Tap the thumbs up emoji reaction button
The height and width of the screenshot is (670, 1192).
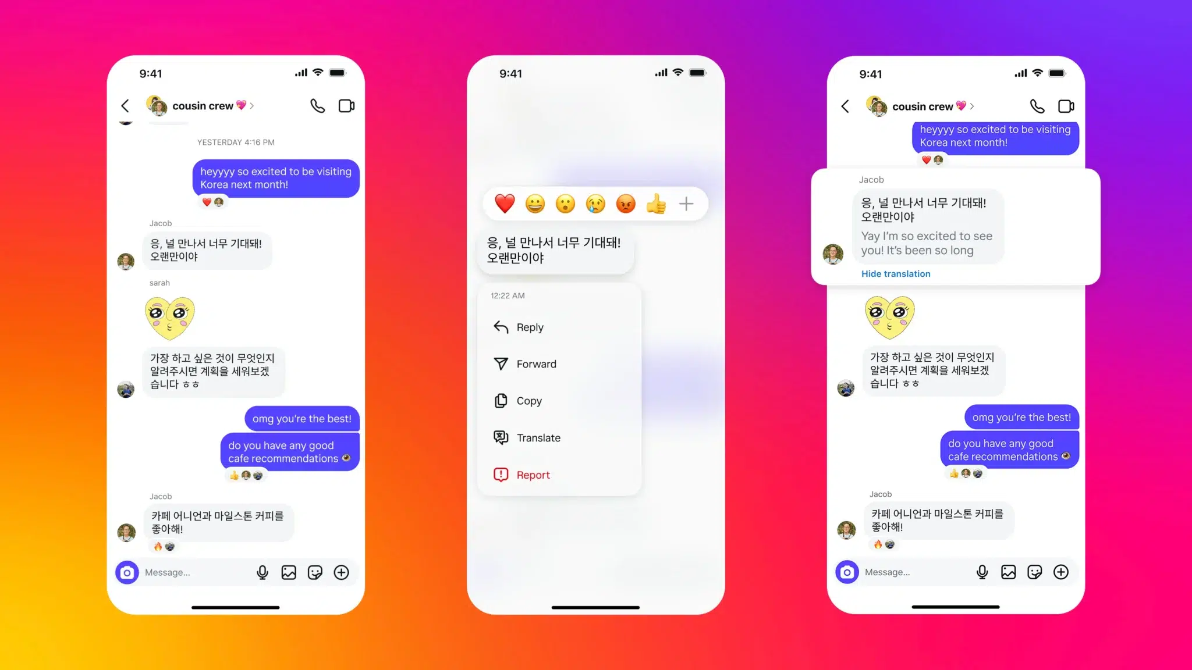pos(656,204)
